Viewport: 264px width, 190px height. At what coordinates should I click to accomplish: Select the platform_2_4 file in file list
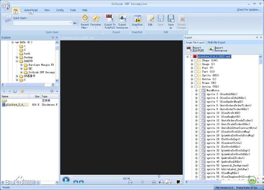pyautogui.click(x=15, y=105)
